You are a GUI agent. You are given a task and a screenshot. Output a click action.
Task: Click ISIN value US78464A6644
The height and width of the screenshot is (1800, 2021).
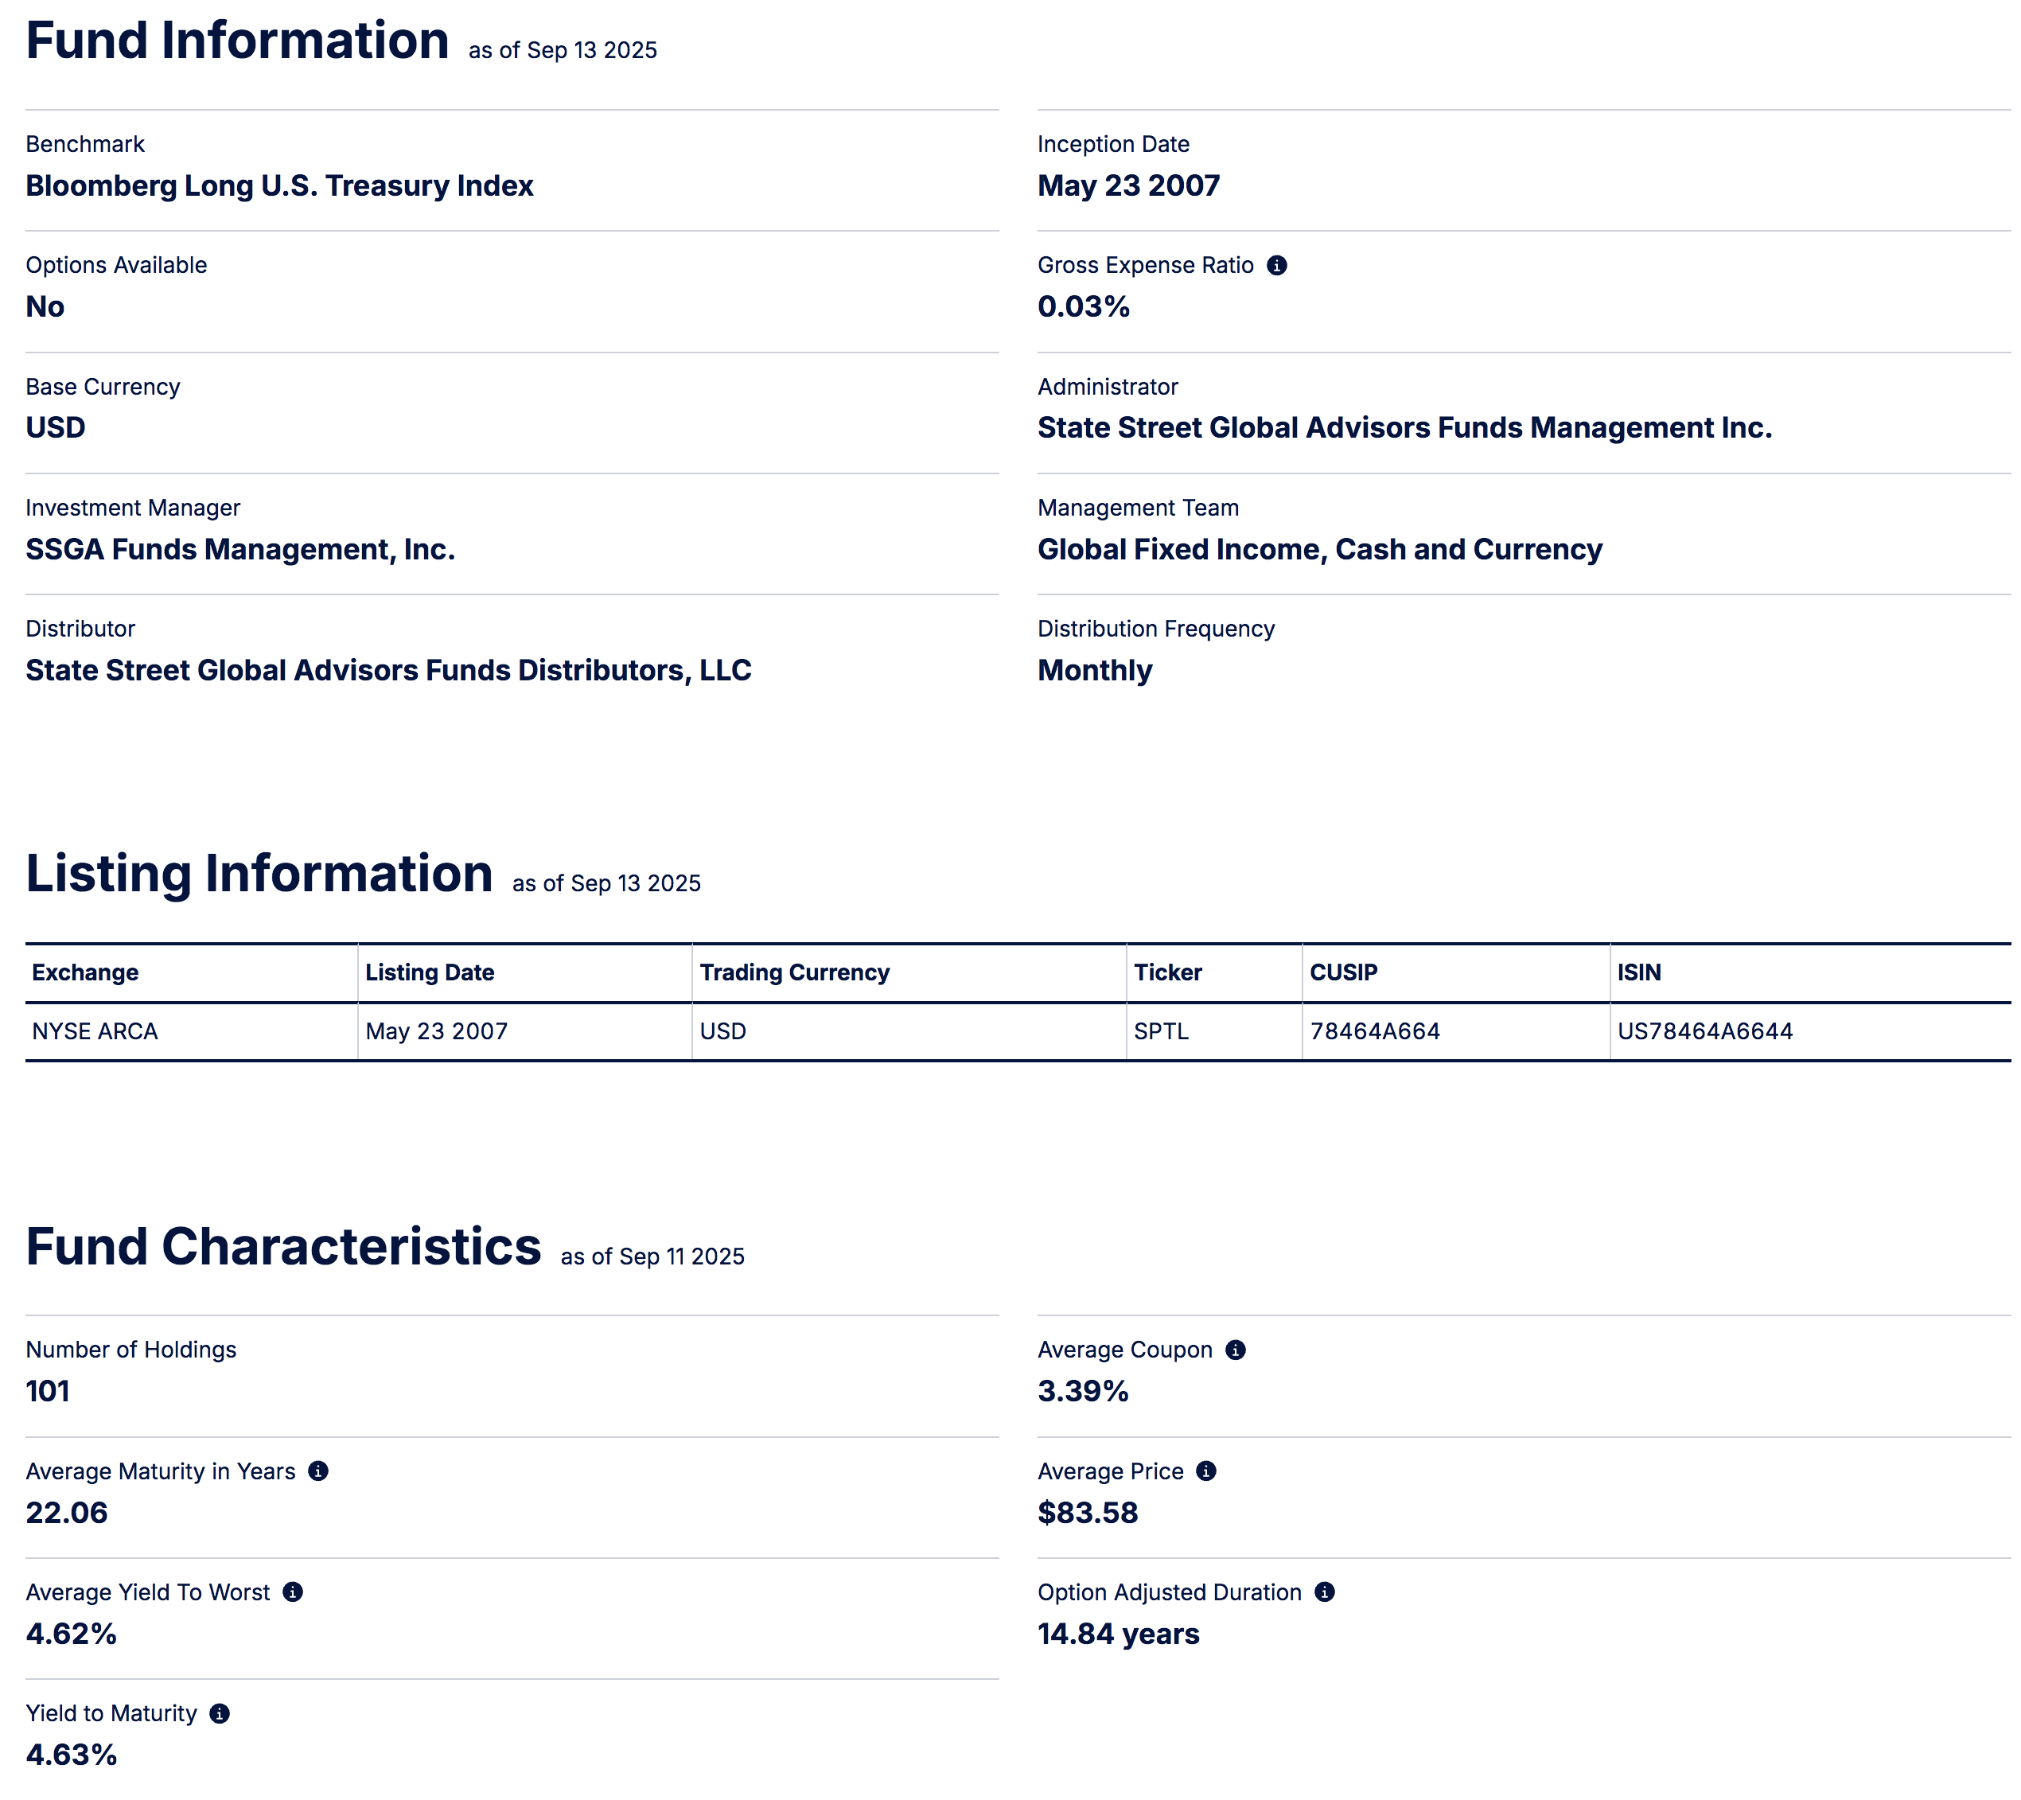1704,1031
